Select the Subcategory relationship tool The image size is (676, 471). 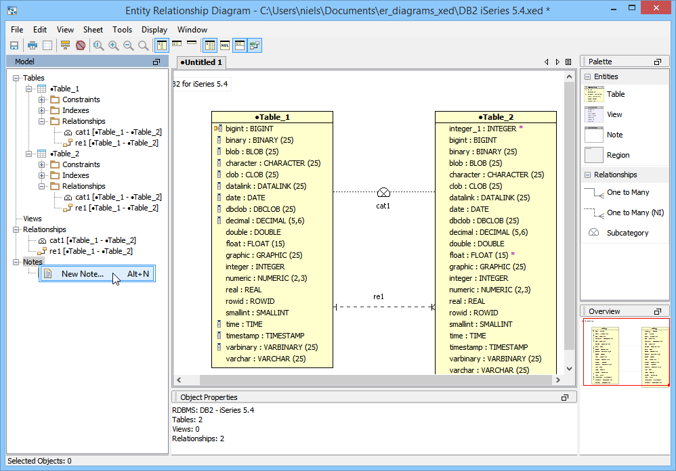click(627, 233)
